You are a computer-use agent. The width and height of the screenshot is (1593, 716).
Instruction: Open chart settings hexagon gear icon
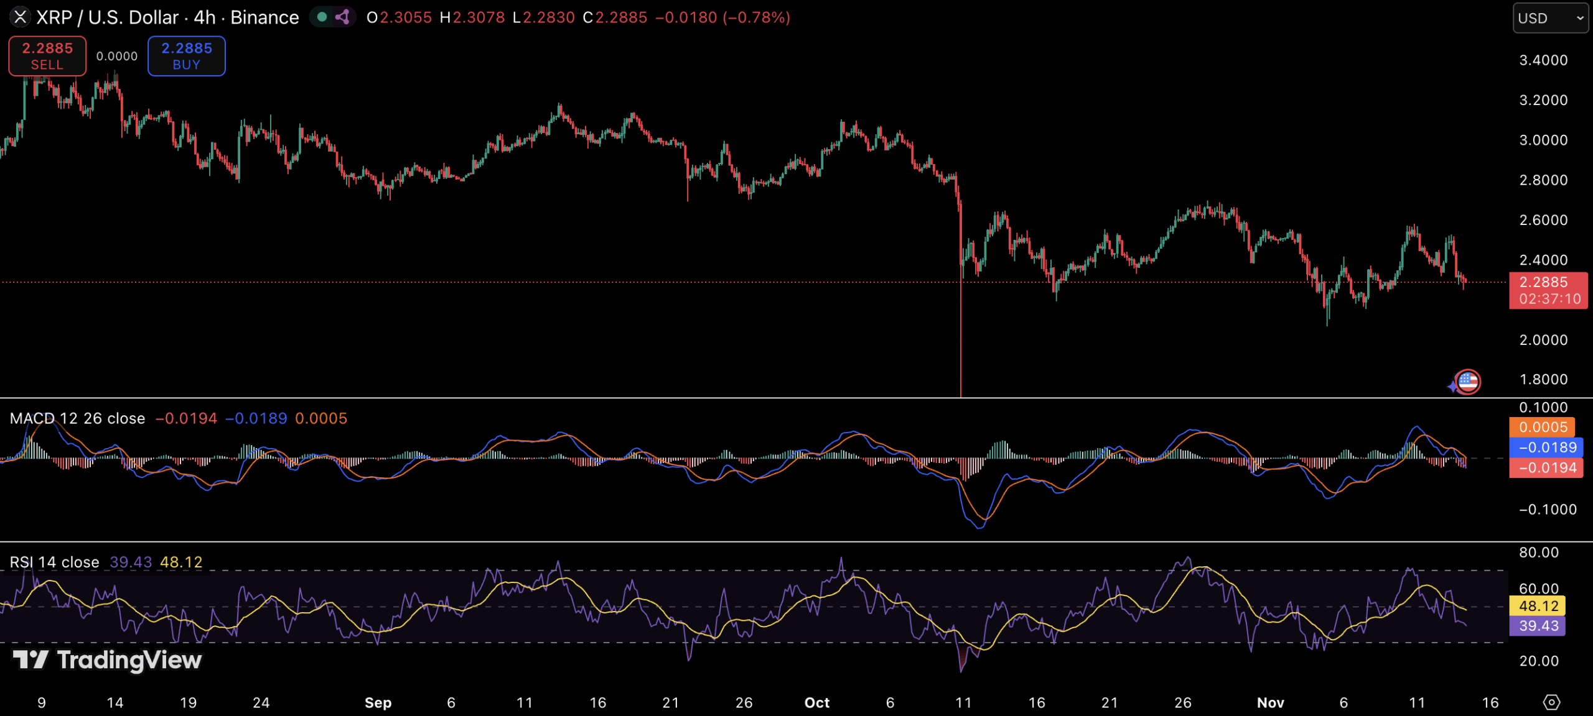coord(1551,702)
